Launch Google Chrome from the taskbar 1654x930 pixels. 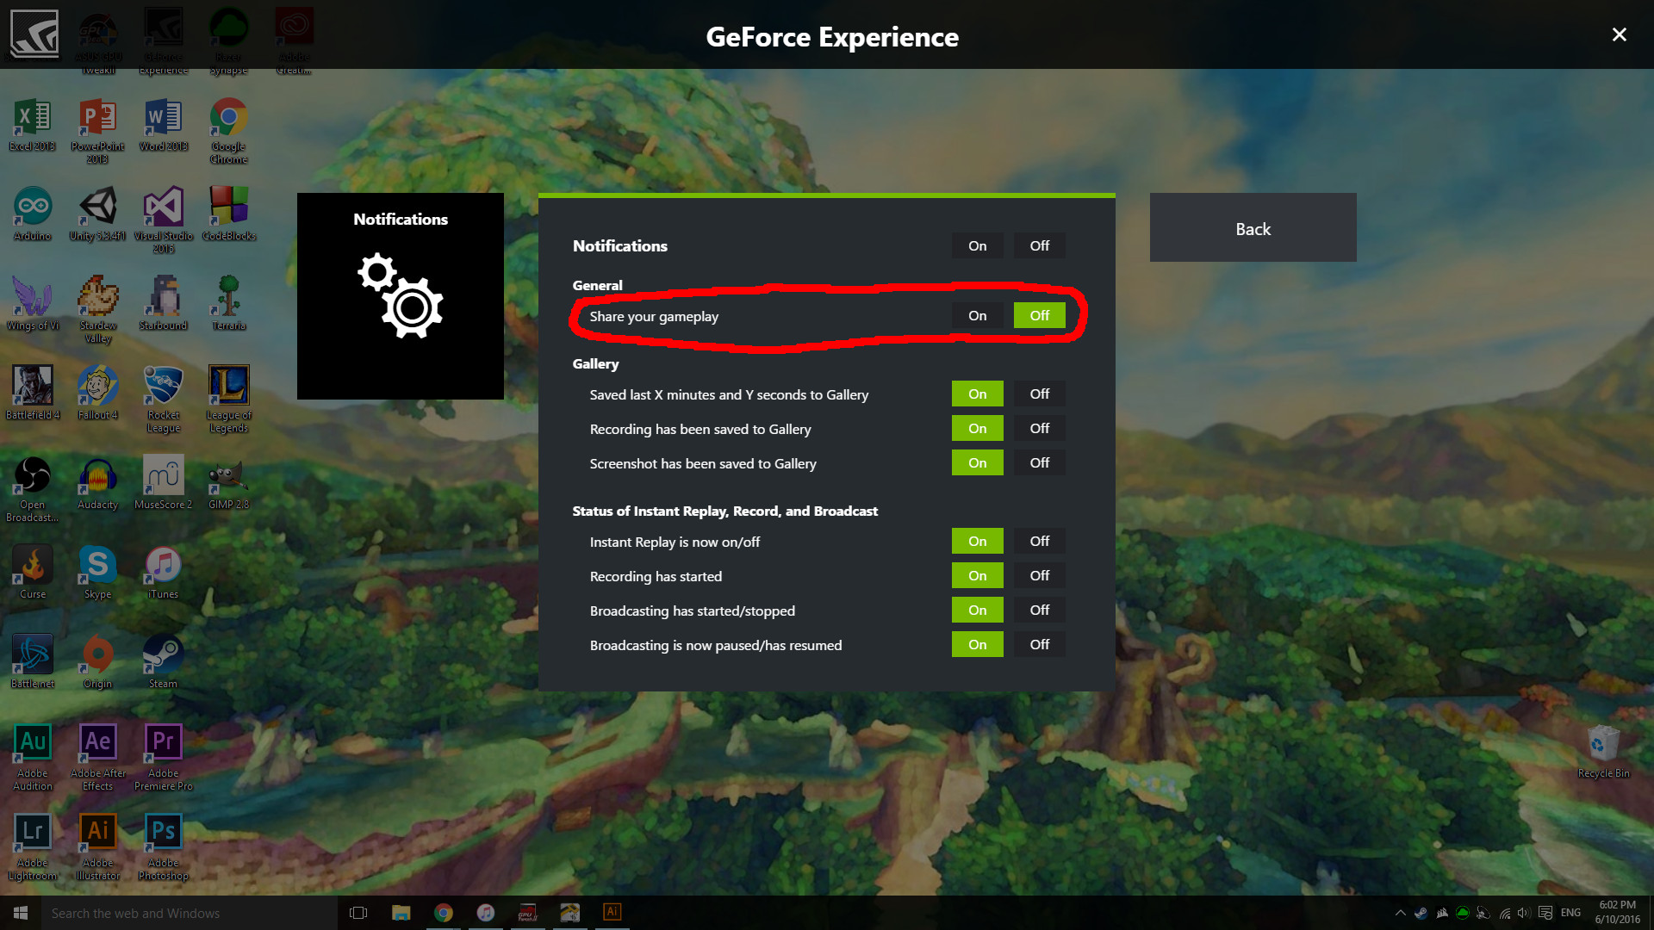(x=444, y=912)
